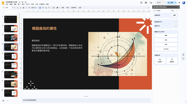Screen dimensions: 187x104
Task: Click the speaker notes field
Action: point(86,100)
